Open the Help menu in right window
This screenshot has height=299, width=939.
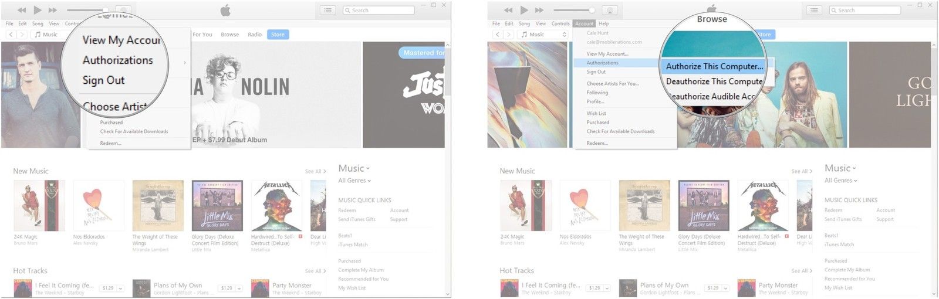(x=603, y=23)
